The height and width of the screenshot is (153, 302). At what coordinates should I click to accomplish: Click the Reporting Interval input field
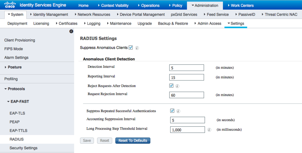(186, 77)
